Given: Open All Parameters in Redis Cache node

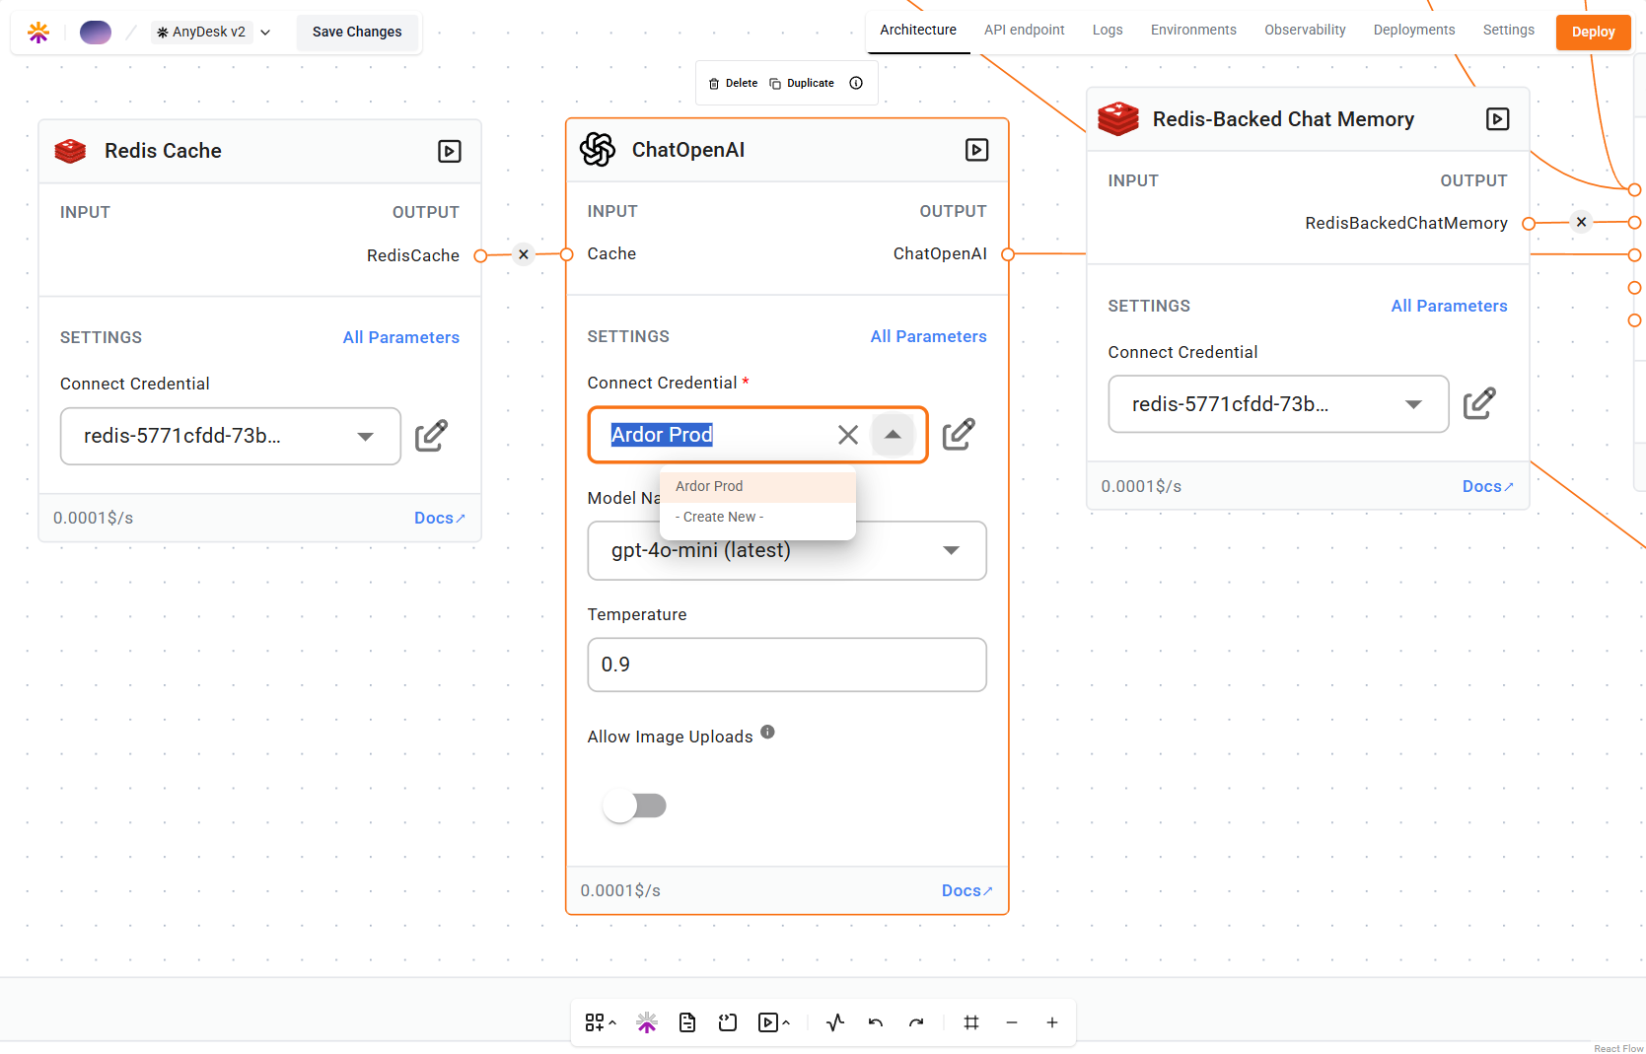Looking at the screenshot, I should 401,337.
